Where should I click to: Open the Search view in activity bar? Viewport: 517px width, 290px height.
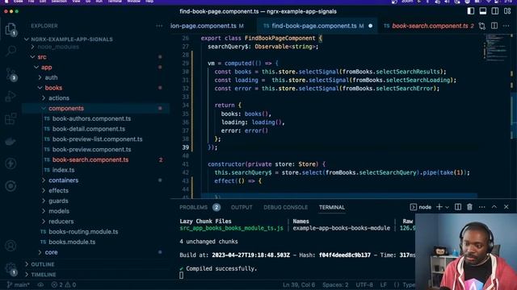click(11, 51)
